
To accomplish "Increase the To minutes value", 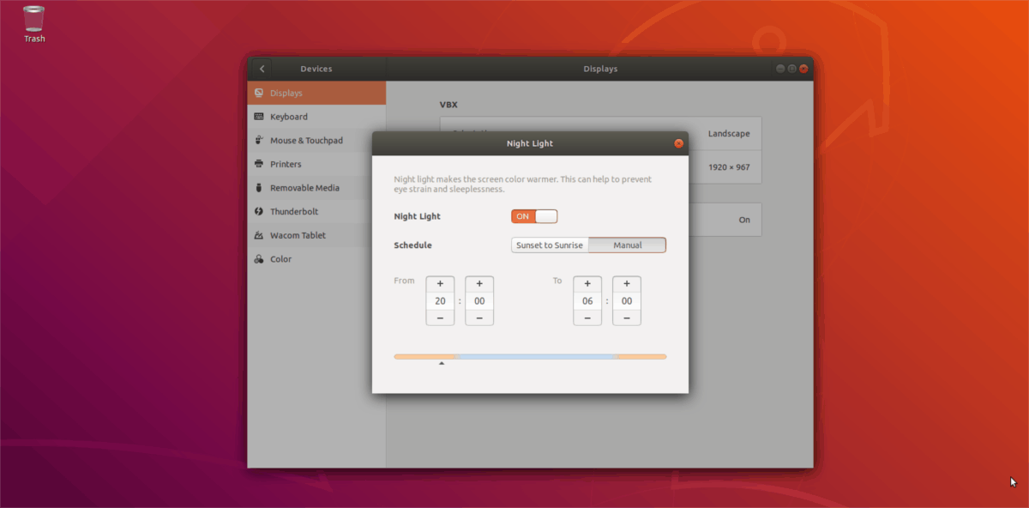I will (x=627, y=284).
